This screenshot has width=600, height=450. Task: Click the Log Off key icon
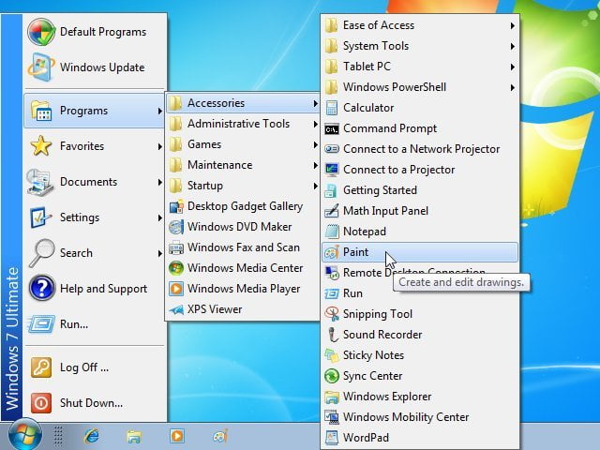coord(41,367)
